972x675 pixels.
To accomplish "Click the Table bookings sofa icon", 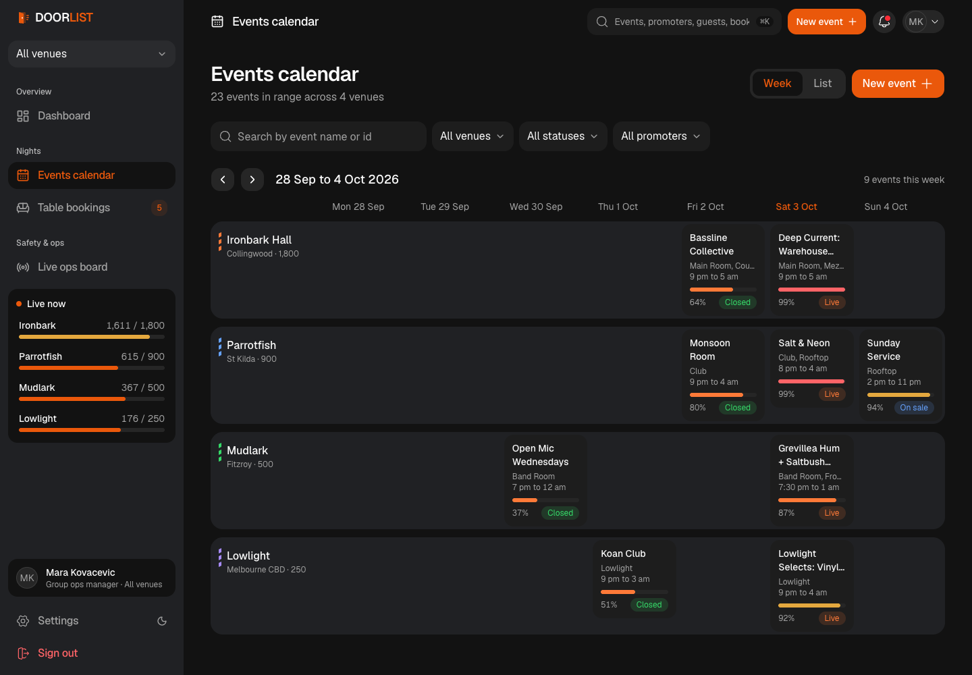I will pos(23,208).
